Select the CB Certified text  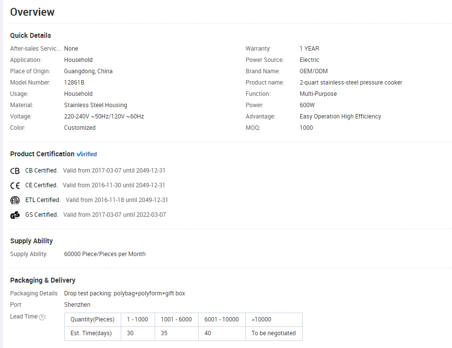click(41, 171)
